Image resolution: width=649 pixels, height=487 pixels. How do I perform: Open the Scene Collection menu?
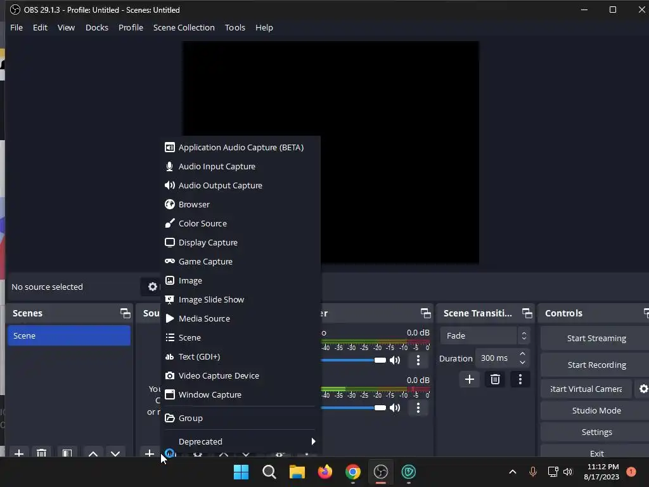184,28
